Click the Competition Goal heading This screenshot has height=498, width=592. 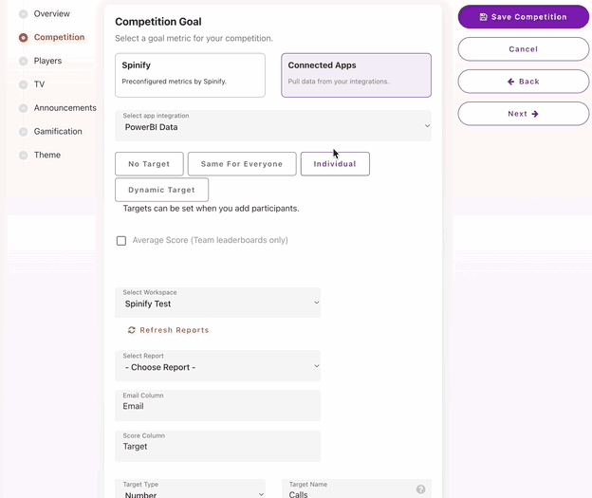(158, 22)
